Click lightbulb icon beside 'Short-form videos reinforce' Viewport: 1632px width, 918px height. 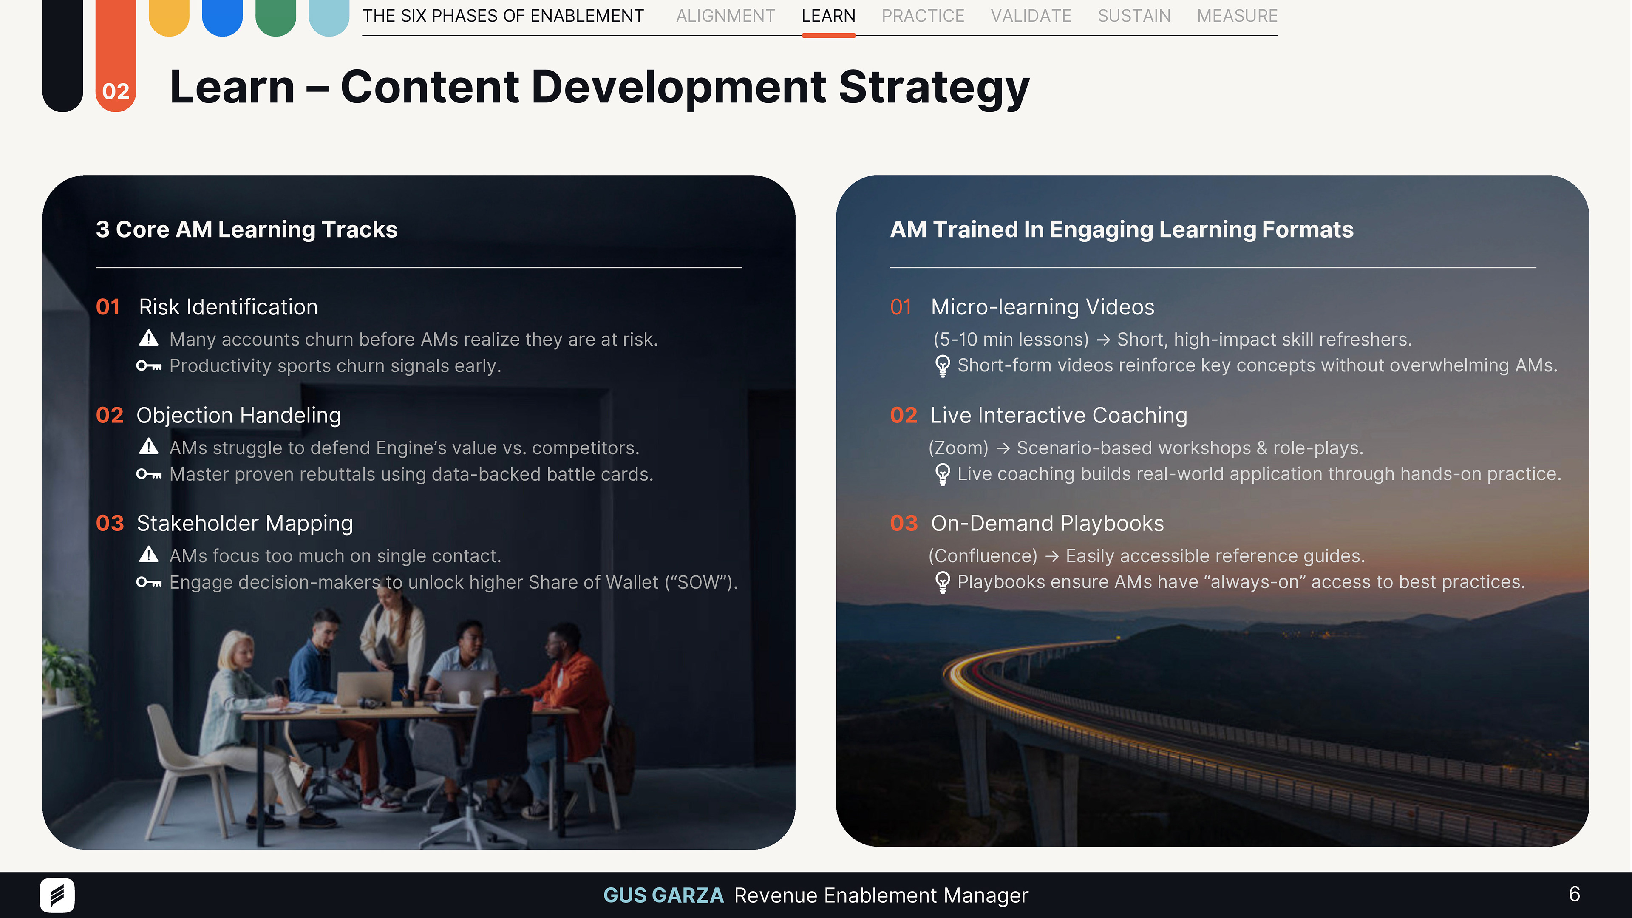943,365
